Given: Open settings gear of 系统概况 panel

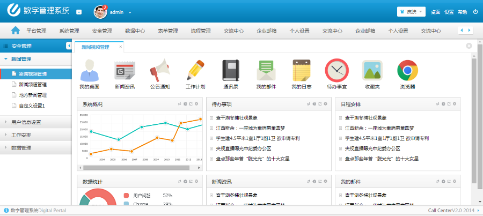Looking at the screenshot, I should pyautogui.click(x=185, y=104).
